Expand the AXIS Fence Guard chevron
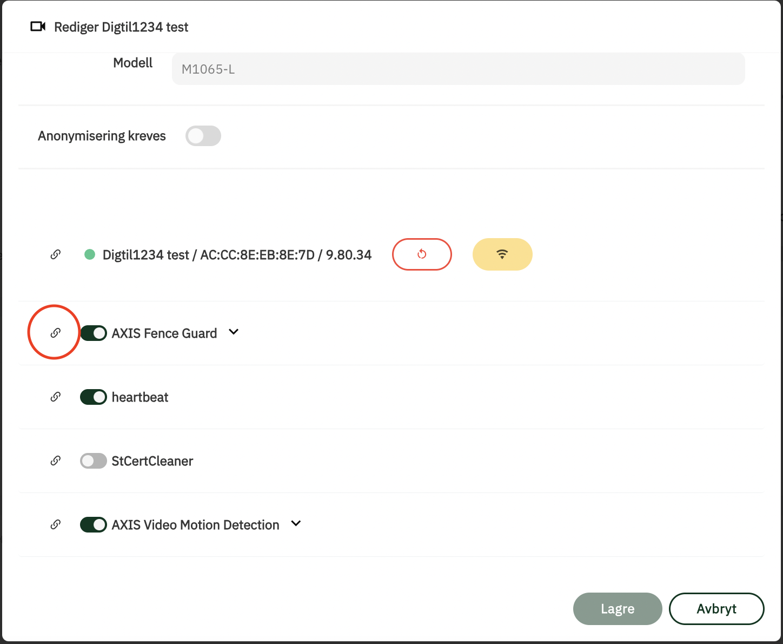Image resolution: width=783 pixels, height=644 pixels. point(234,332)
